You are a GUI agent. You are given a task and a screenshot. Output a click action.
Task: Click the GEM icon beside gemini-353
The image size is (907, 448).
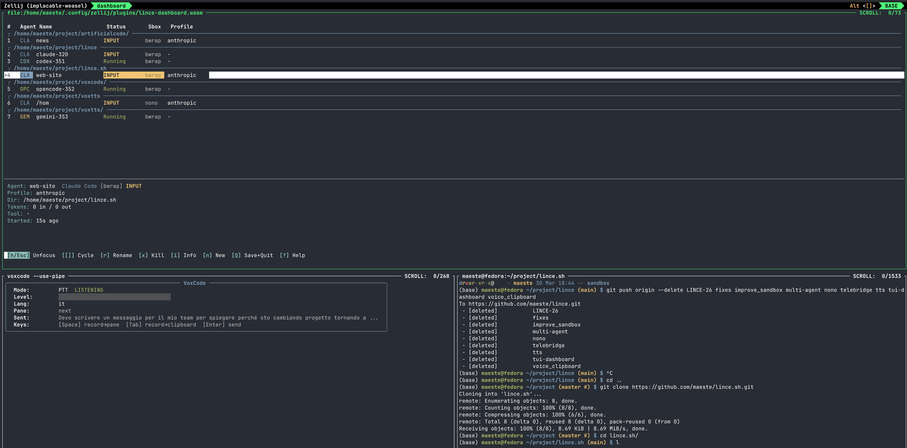25,116
